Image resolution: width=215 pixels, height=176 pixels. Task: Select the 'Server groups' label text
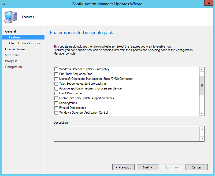point(68,103)
